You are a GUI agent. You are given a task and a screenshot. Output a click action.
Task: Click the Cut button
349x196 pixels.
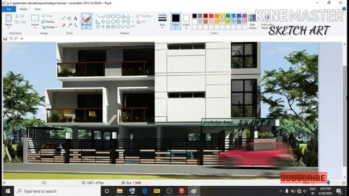(x=20, y=16)
